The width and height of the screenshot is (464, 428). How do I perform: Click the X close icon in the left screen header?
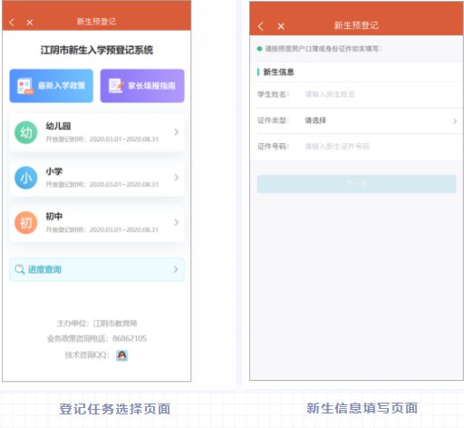[30, 22]
